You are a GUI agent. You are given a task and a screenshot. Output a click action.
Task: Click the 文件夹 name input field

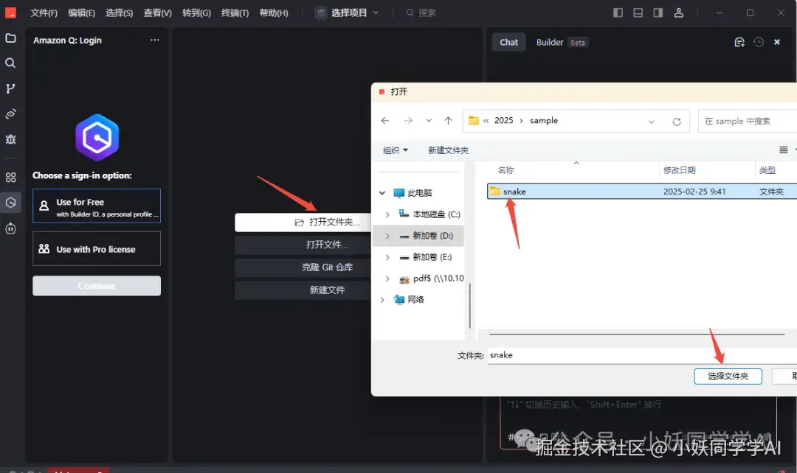[642, 355]
